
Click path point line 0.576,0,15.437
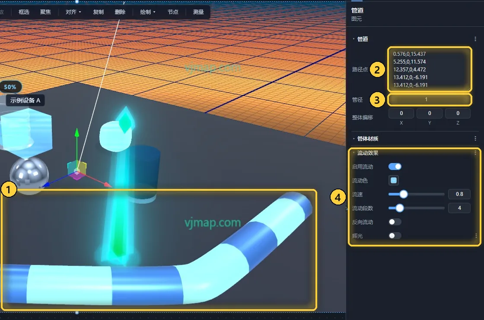click(409, 54)
